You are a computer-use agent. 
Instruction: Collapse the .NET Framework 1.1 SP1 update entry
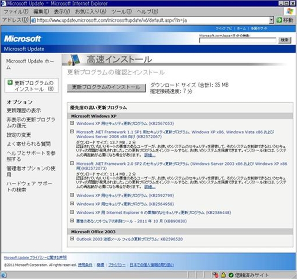[72, 132]
